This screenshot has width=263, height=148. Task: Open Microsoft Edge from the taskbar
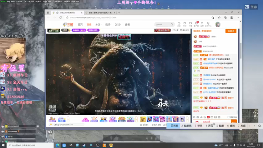[x=57, y=145]
